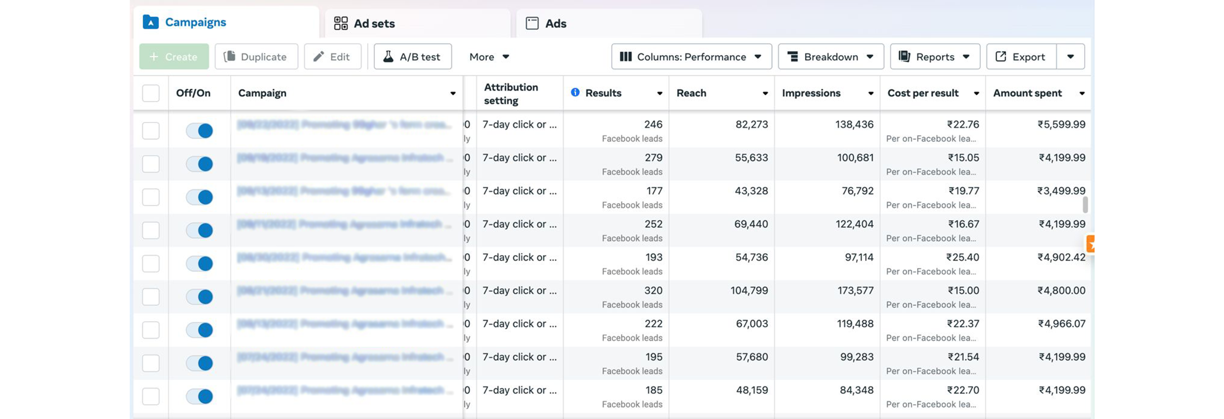Click the orange side tab icon
Viewport: 1224px width, 419px height.
point(1091,244)
